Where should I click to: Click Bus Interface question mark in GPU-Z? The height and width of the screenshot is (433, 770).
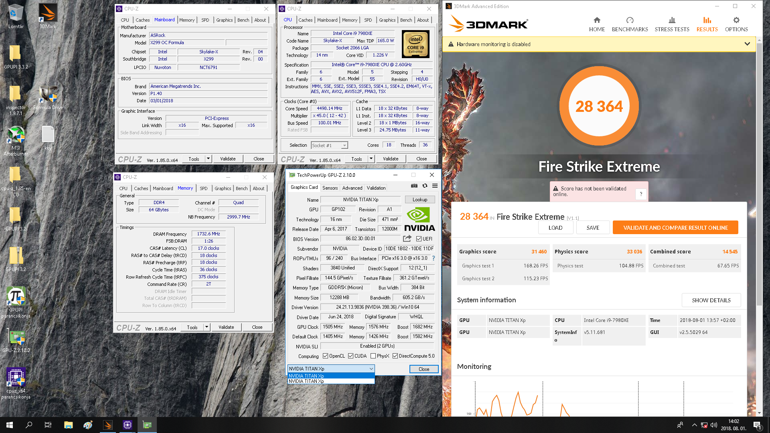click(x=434, y=258)
